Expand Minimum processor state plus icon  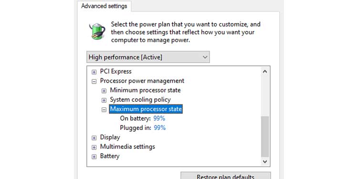(x=104, y=91)
